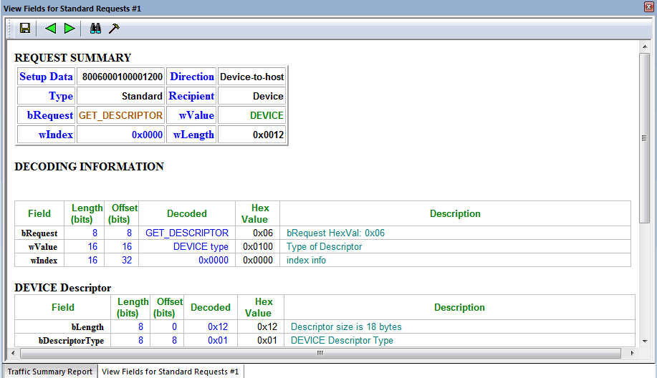Go to previous request with green left arrow

[x=51, y=28]
